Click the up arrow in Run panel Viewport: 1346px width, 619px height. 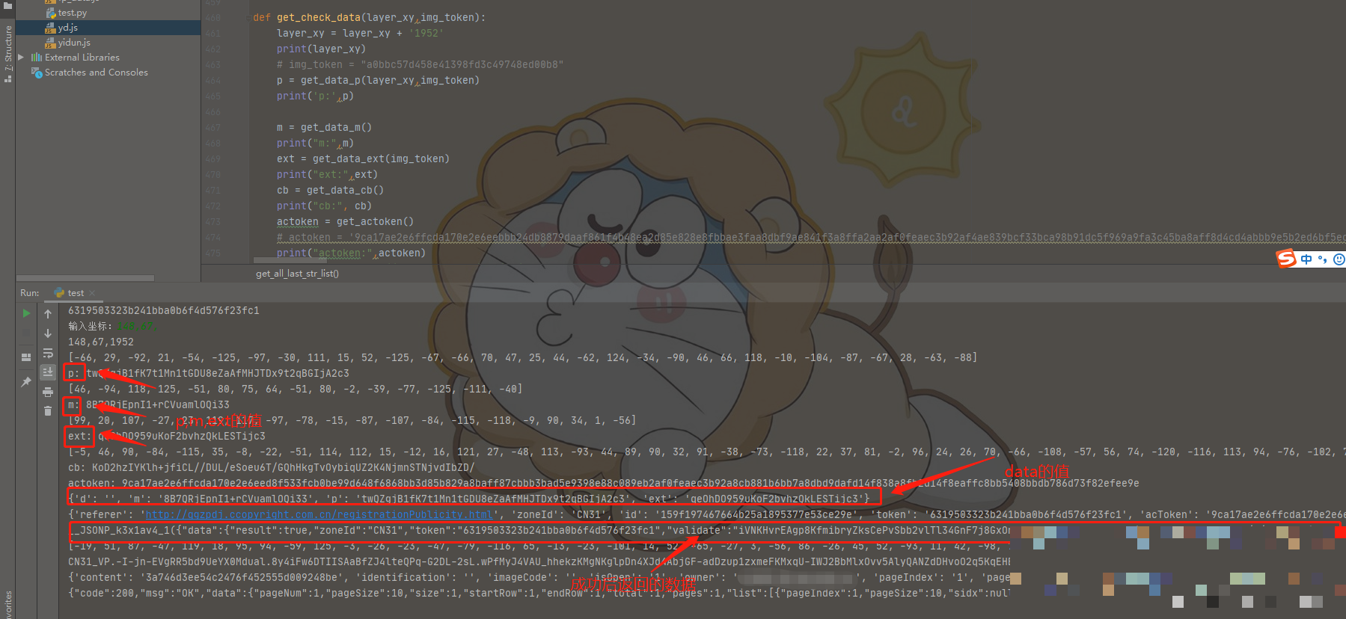click(x=48, y=314)
